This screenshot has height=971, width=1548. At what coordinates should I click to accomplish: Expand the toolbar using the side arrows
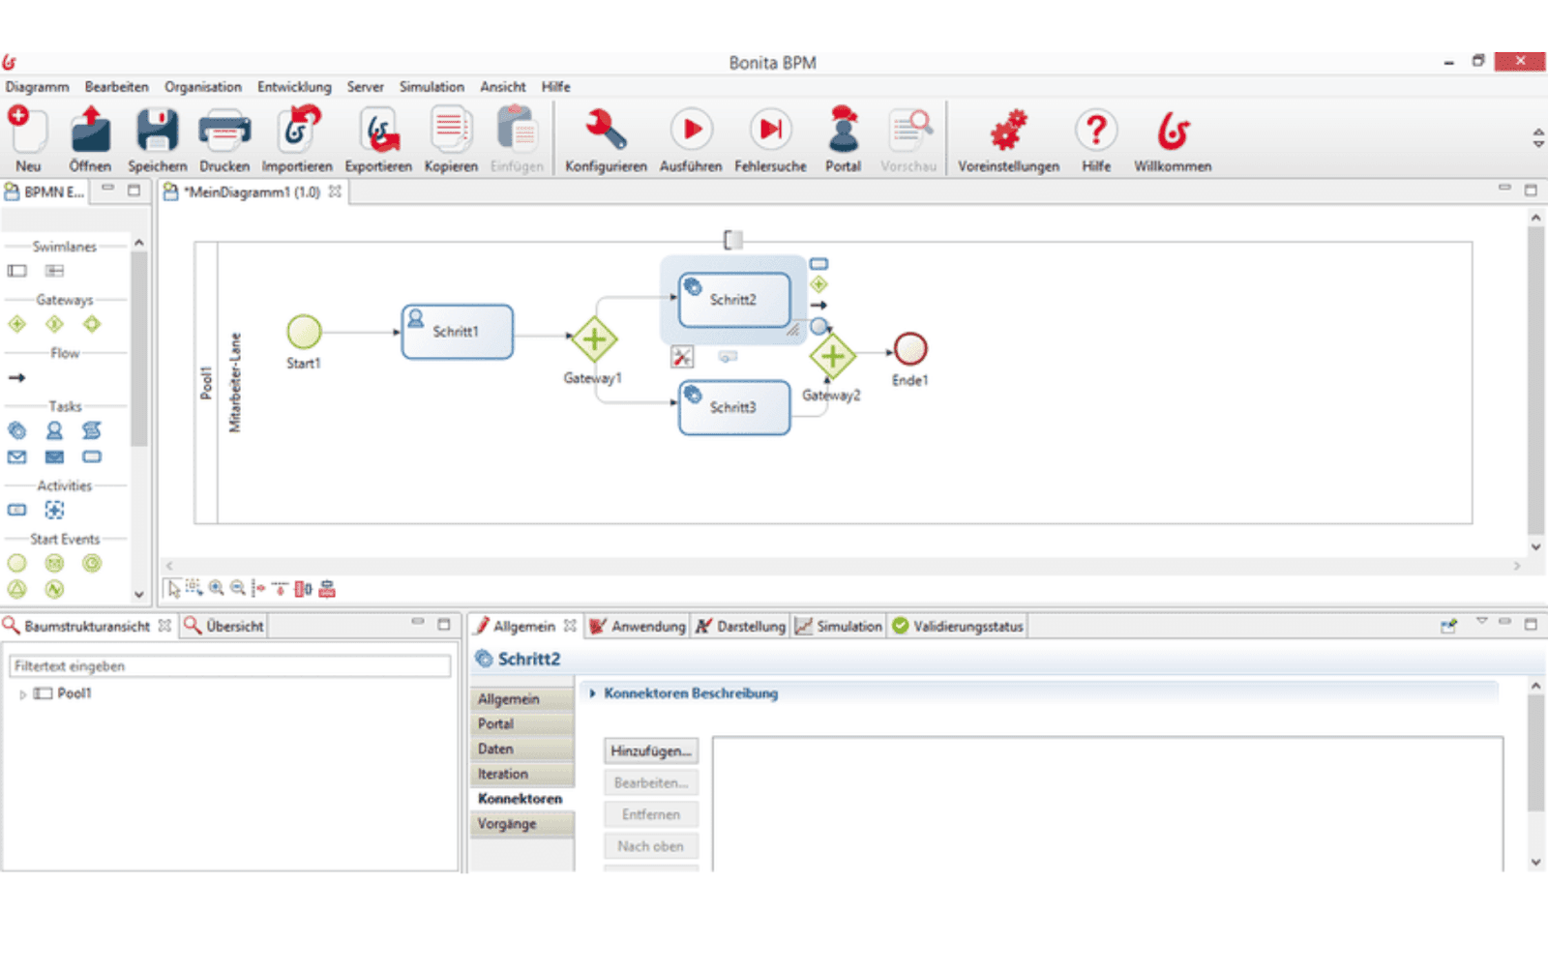[1538, 138]
